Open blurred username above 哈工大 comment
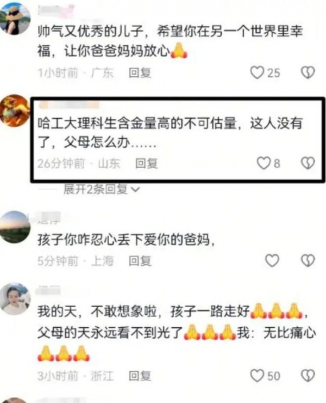This screenshot has width=326, height=403. coord(69,105)
